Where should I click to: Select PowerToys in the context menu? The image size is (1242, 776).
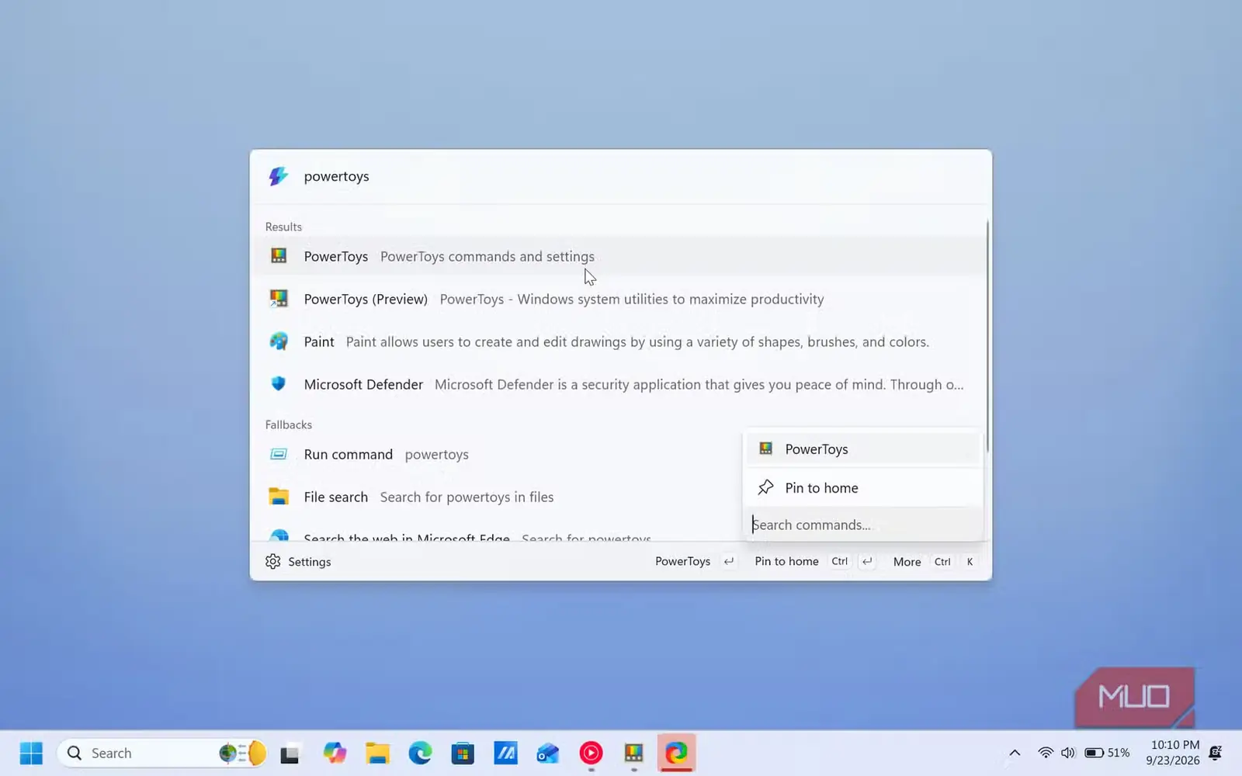[x=863, y=449]
